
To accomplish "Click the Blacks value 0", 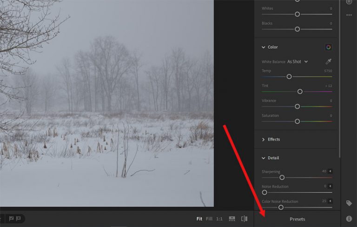I will 331,23.
